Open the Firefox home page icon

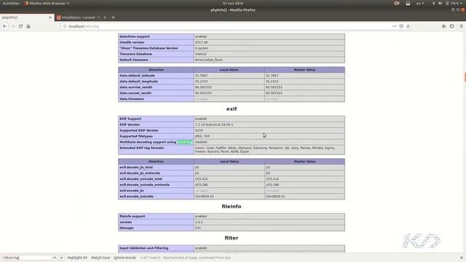tap(28, 26)
